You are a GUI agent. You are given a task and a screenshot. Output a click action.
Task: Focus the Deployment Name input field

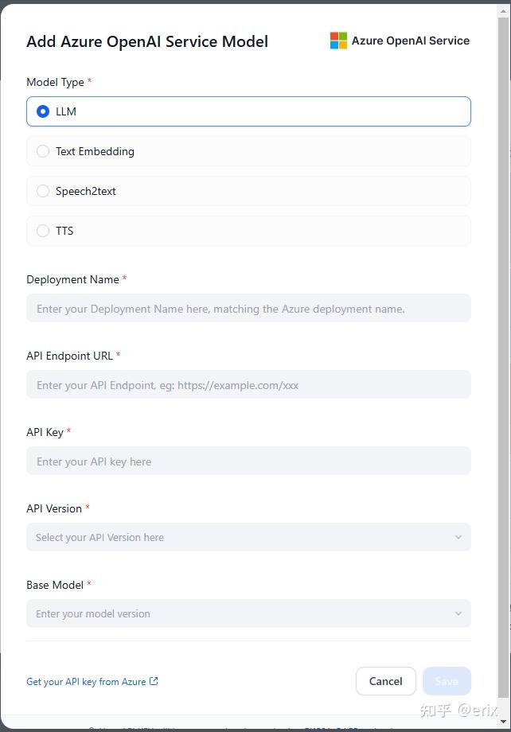click(248, 308)
